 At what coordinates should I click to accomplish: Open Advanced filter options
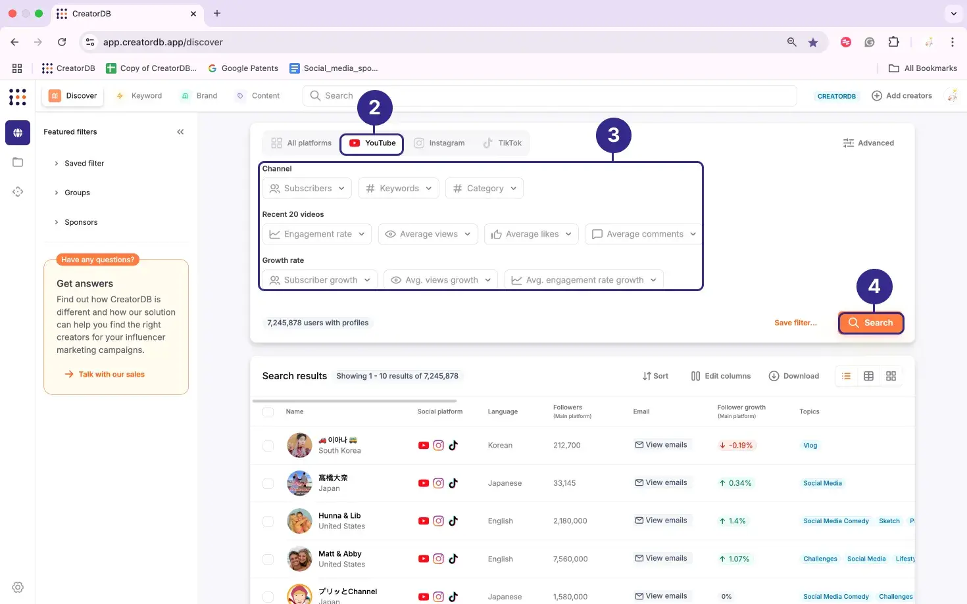coord(868,143)
